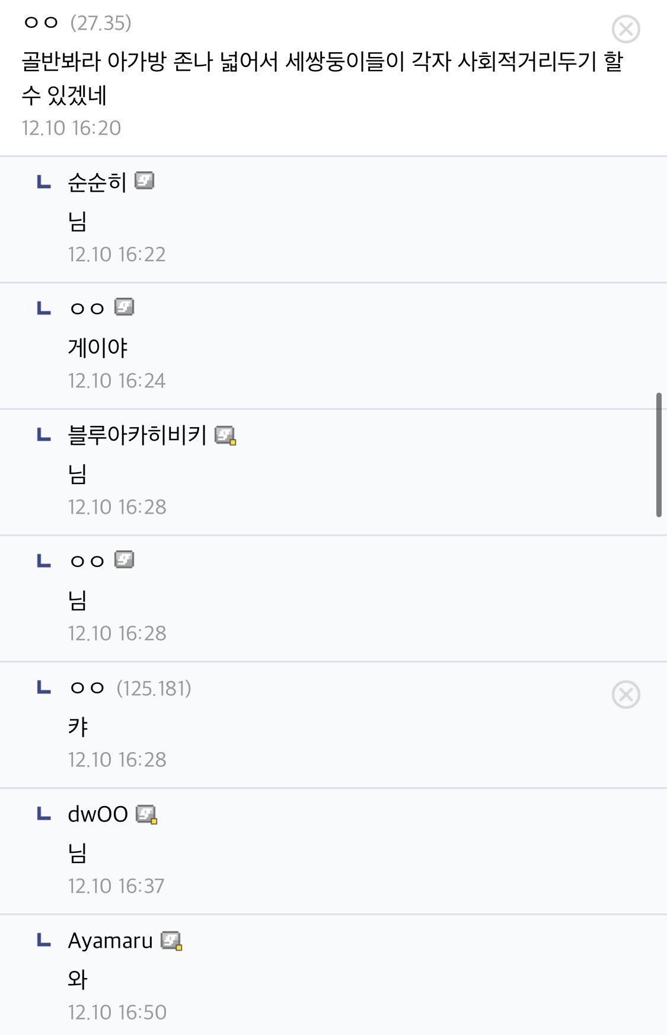Tap the Ayamaru username
This screenshot has width=667, height=1035.
point(110,941)
